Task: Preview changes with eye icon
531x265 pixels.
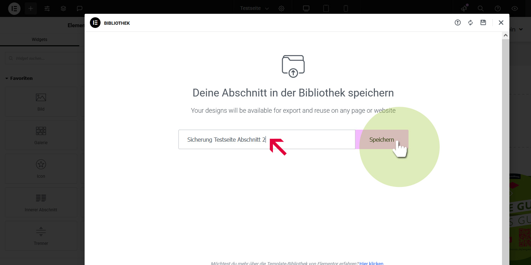Action: click(x=515, y=8)
